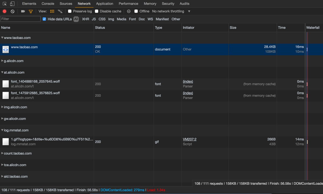This screenshot has width=323, height=194.
Task: Select the www.taobao.com document request row
Action: tap(161, 49)
